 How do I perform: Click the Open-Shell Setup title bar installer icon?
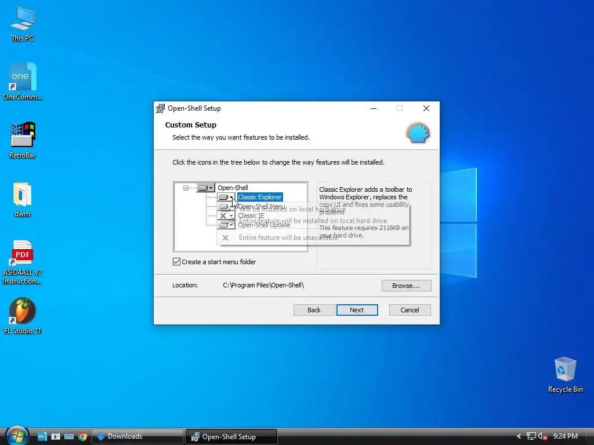click(161, 108)
